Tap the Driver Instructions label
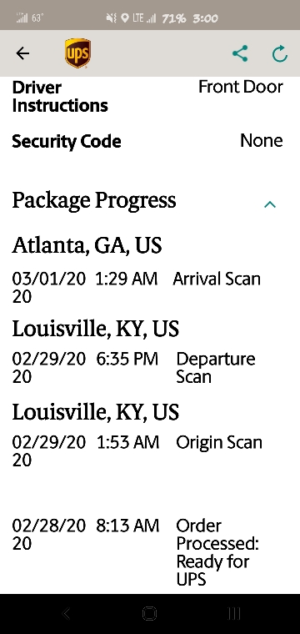Screen dimensions: 300x634 point(60,96)
